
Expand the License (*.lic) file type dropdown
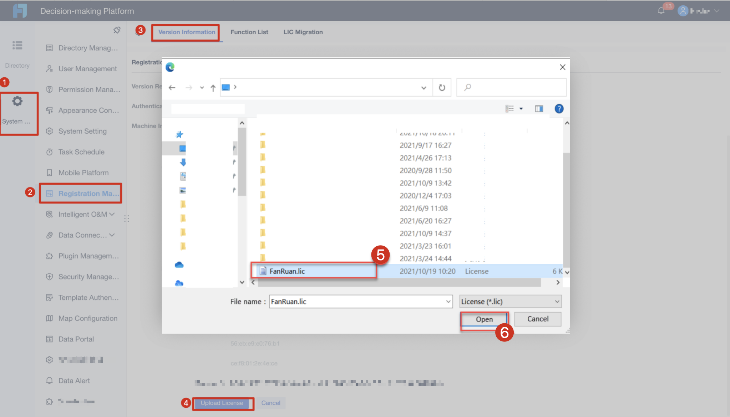tap(557, 302)
